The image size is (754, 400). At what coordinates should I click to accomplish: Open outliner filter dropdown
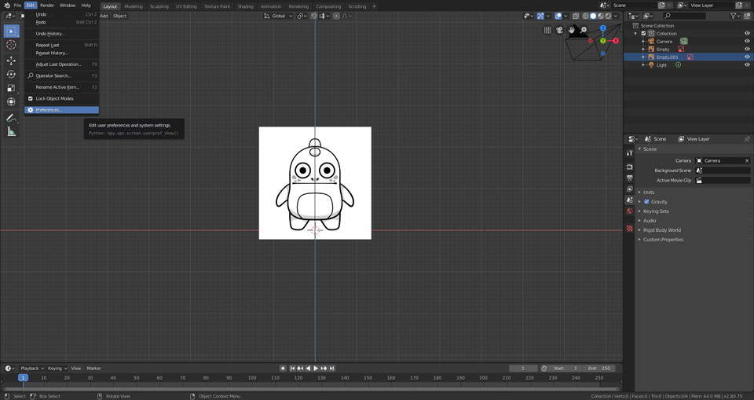coord(735,16)
